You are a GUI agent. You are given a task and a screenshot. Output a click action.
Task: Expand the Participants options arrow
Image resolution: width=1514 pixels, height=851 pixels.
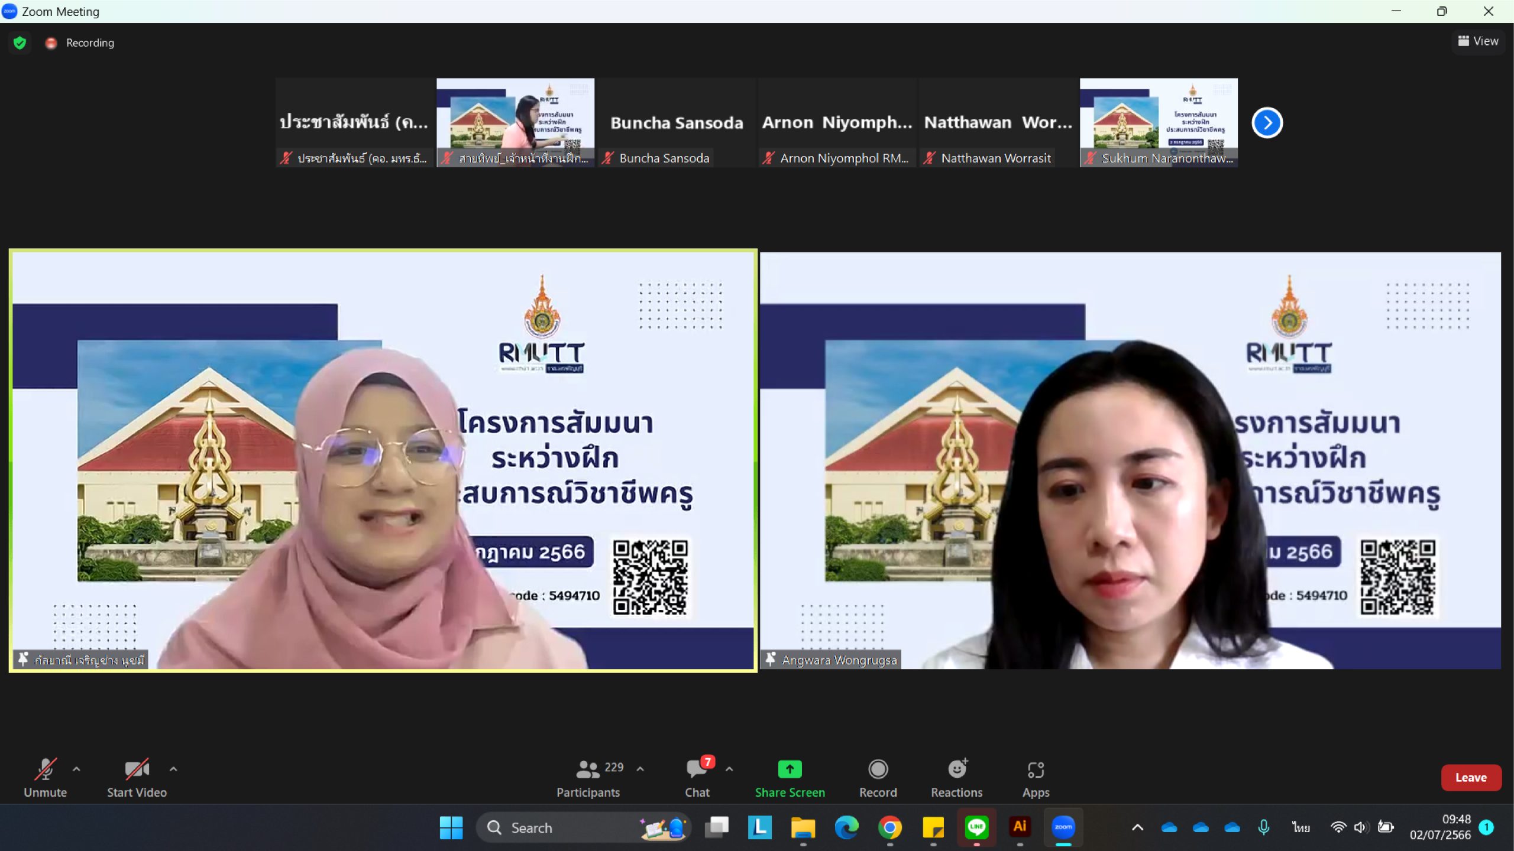[x=640, y=769]
